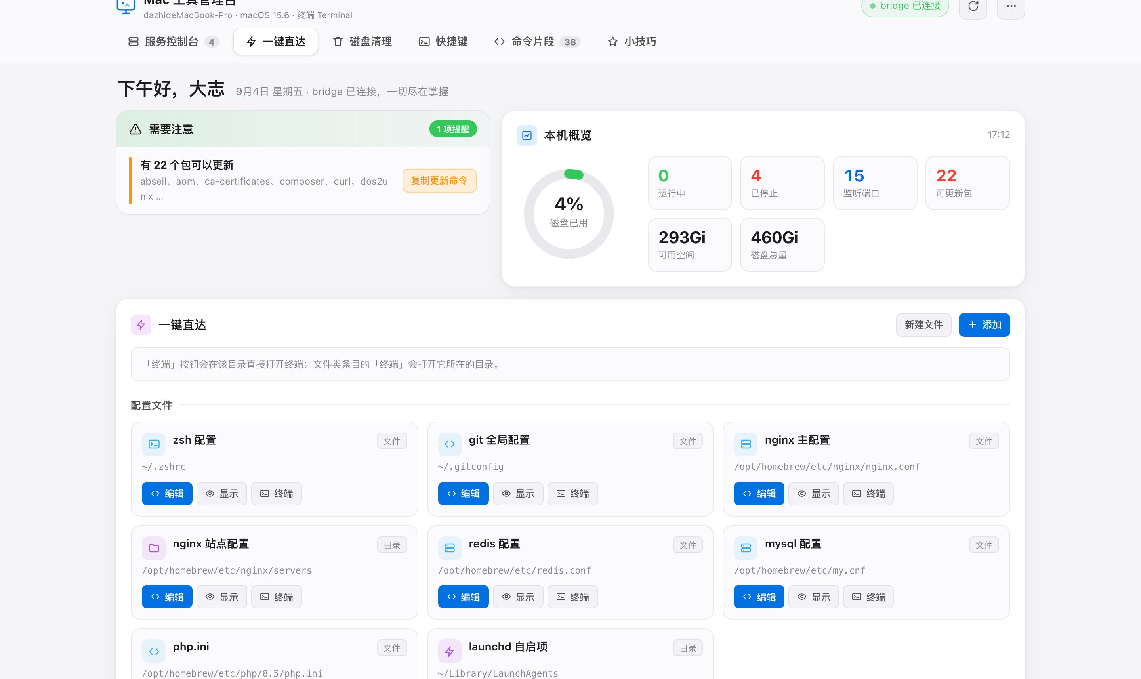Viewport: 1141px width, 679px height.
Task: Open terminal for redis 配置
Action: click(x=573, y=597)
